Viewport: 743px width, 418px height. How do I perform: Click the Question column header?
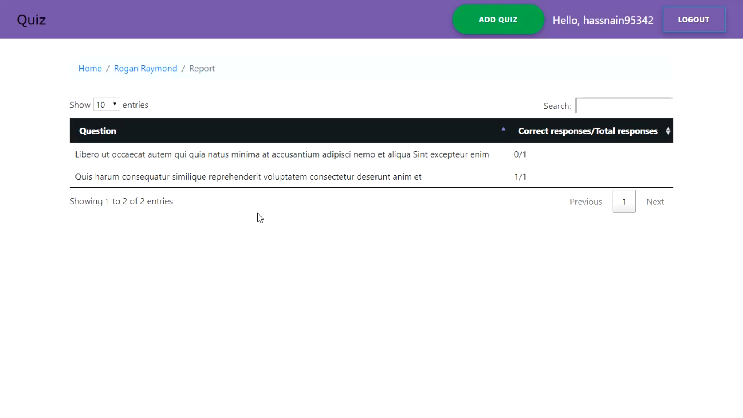(x=98, y=131)
